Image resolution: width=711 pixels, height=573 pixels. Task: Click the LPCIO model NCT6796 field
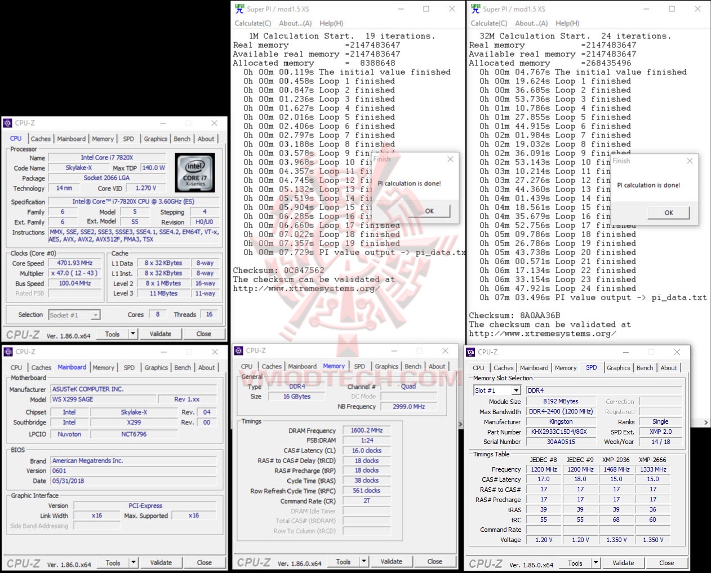point(134,434)
